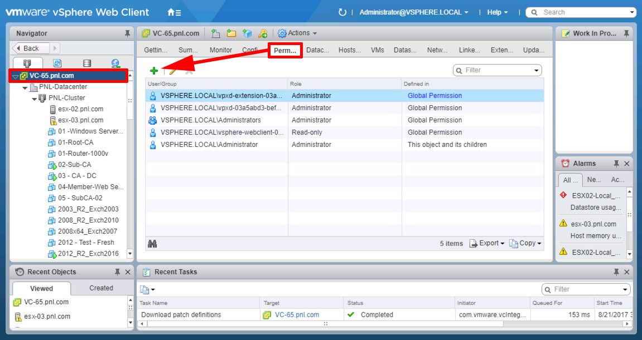Switch Navigator to the Networking globe icon
The image size is (642, 340).
point(115,63)
